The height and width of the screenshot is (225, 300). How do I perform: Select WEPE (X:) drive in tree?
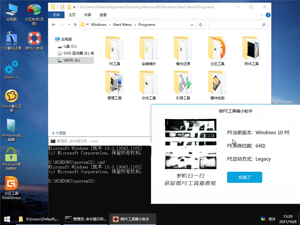[71, 60]
